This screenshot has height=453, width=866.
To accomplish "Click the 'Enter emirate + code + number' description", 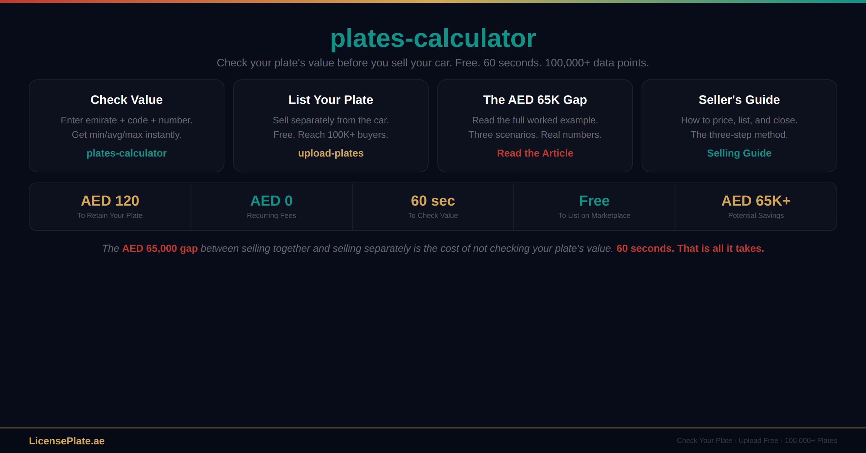I will (x=127, y=120).
